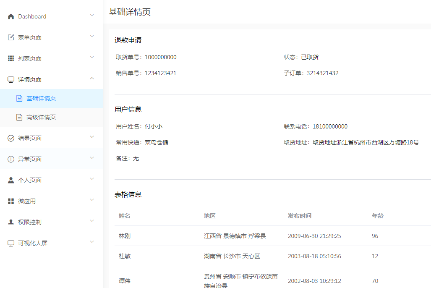Collapse the 详情页面 submenu chevron
Screen dimensions: 431x288
(92, 78)
